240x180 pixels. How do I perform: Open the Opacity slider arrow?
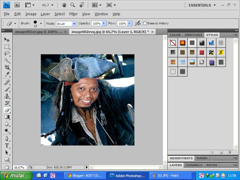[x=104, y=23]
